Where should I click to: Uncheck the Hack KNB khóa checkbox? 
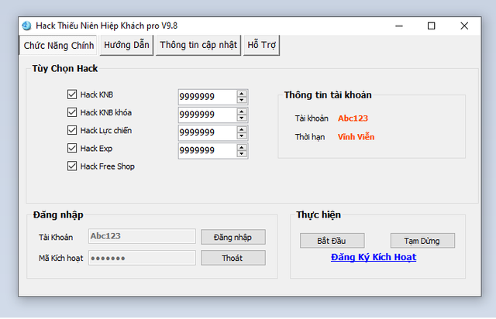[72, 112]
